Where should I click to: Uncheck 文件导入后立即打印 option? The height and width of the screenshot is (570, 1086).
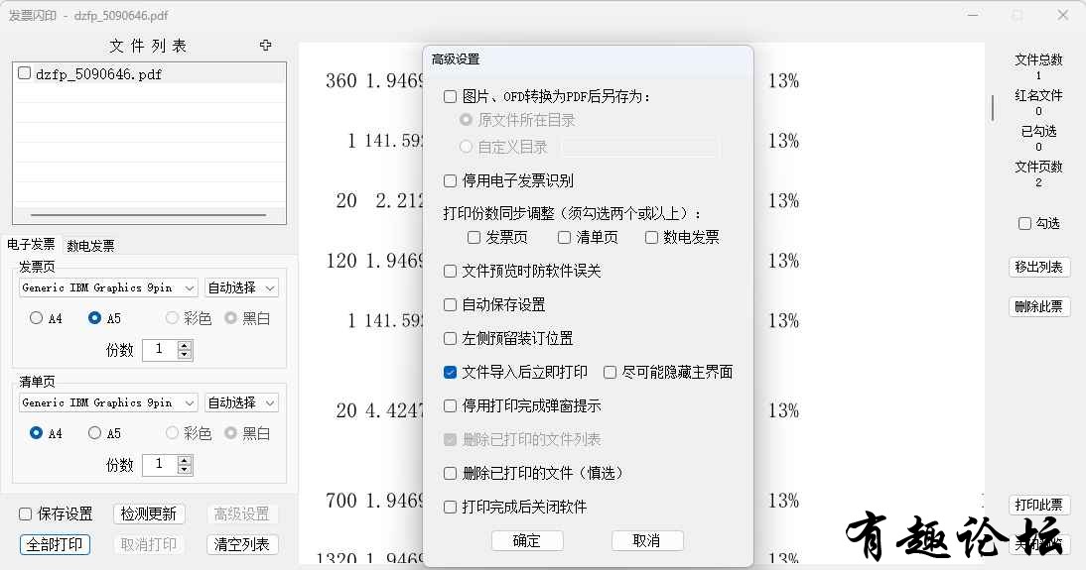point(451,373)
